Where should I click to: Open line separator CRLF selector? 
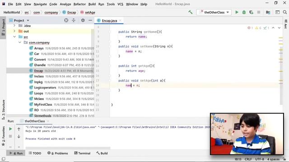pos(248,159)
